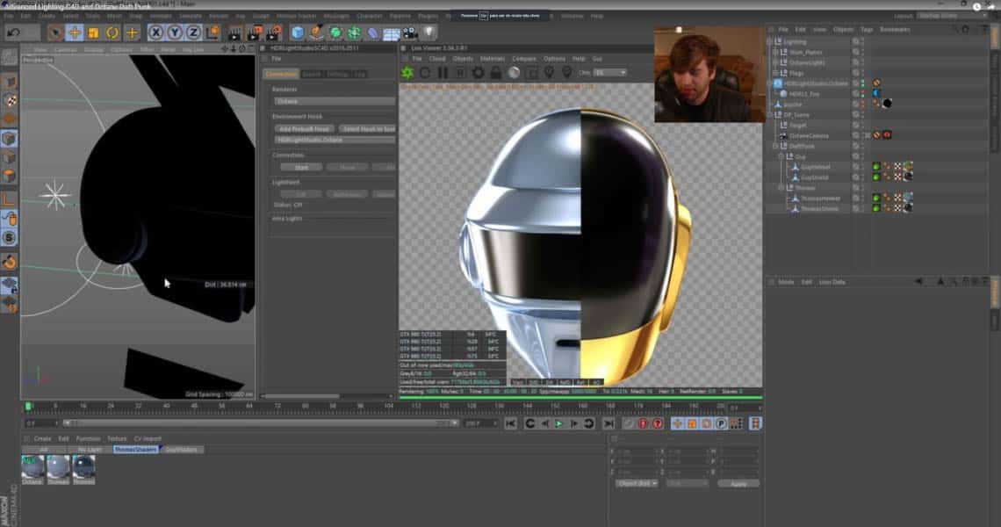Click the Apply button in coordinates panel
Screen dimensions: 1001x527
738,483
